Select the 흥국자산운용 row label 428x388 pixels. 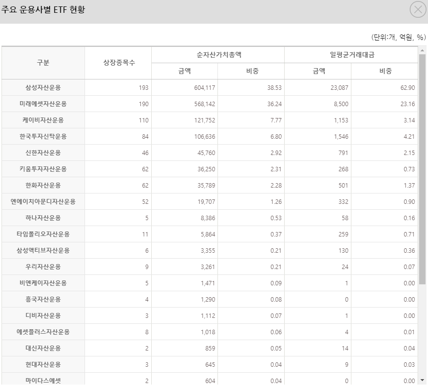coord(43,299)
